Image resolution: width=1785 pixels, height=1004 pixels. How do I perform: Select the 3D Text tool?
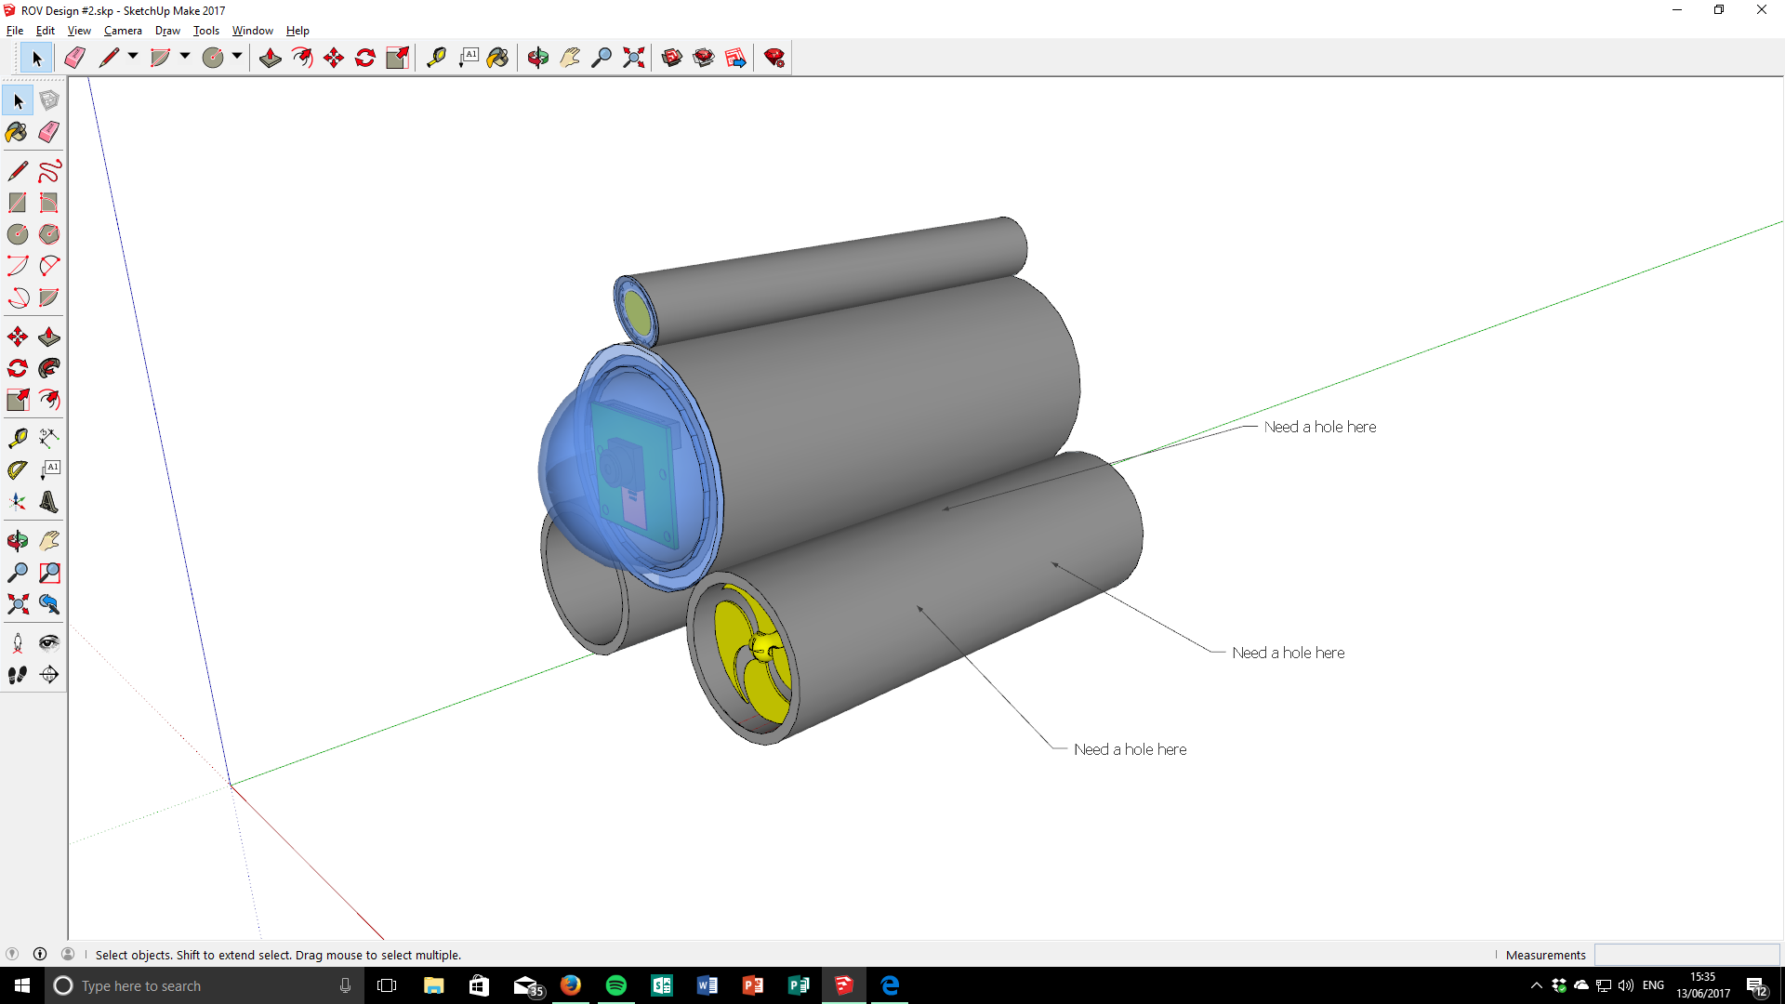[x=49, y=502]
